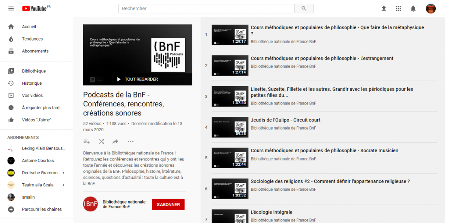Image resolution: width=450 pixels, height=223 pixels.
Task: Open thumbnail of Que faire de la métaphysique
Action: pyautogui.click(x=230, y=35)
